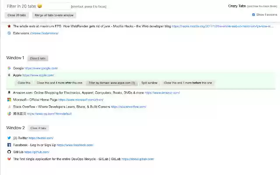The image size is (280, 175).
Task: Click the Mozilla Hacks star favicon
Action: tap(9, 26)
